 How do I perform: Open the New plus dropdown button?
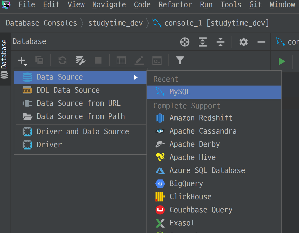point(23,61)
